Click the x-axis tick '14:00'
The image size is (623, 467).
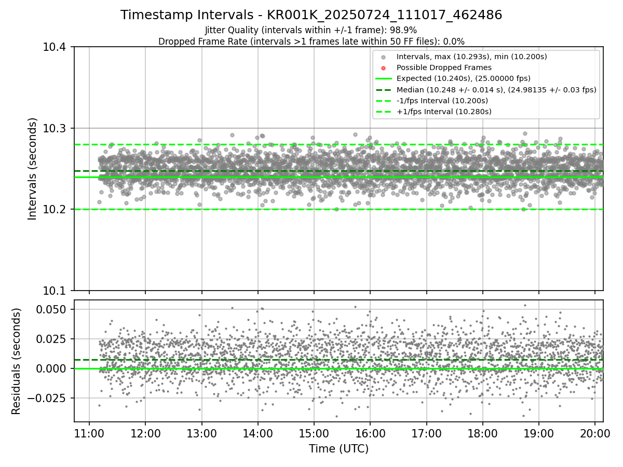pyautogui.click(x=258, y=433)
